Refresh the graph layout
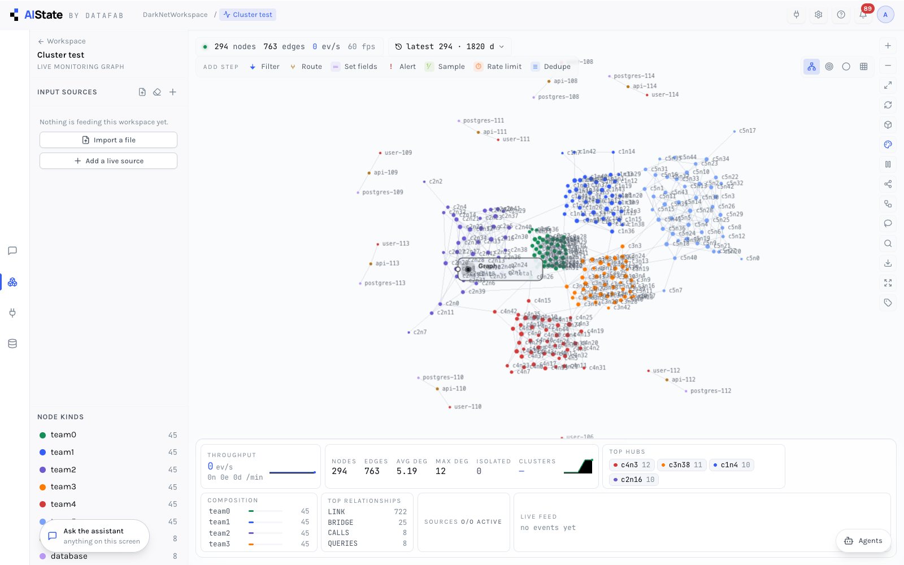 tap(888, 105)
